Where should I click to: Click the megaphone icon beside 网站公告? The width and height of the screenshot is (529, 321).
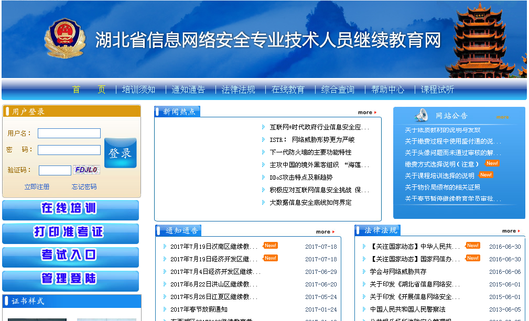tap(421, 116)
